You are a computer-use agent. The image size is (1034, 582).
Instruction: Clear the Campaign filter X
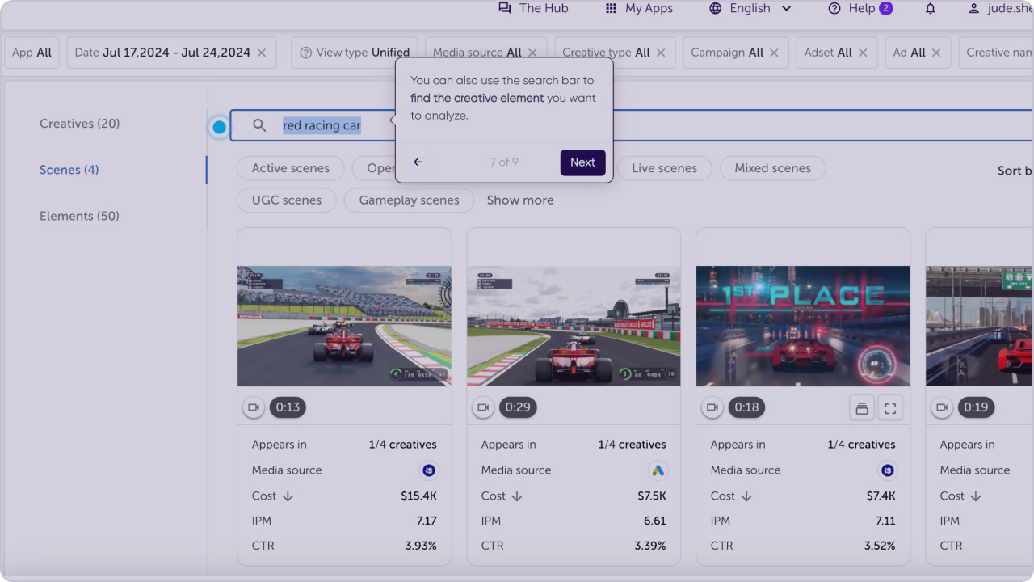(774, 53)
